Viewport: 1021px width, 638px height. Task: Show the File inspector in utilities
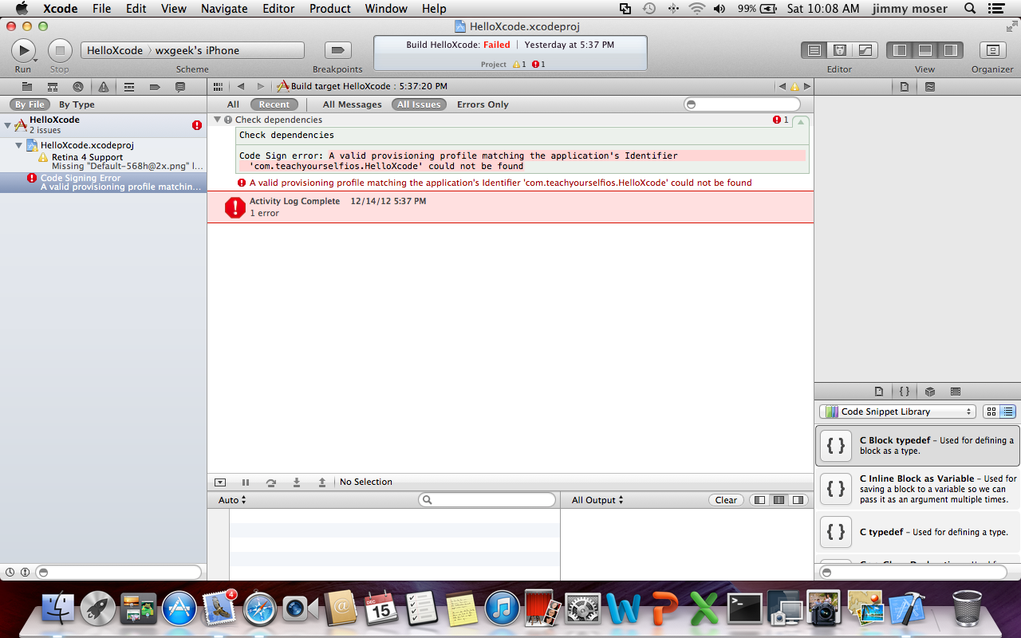point(905,87)
